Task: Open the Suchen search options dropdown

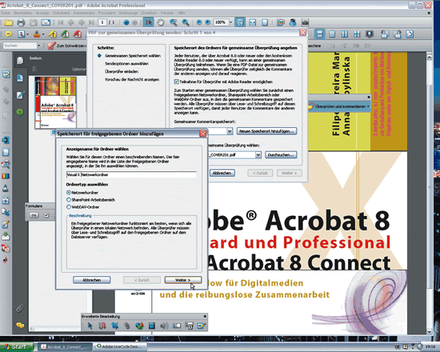Action: [38, 46]
